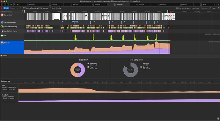Open Web Inspector settings gear
The image size is (220, 121).
[218, 4]
